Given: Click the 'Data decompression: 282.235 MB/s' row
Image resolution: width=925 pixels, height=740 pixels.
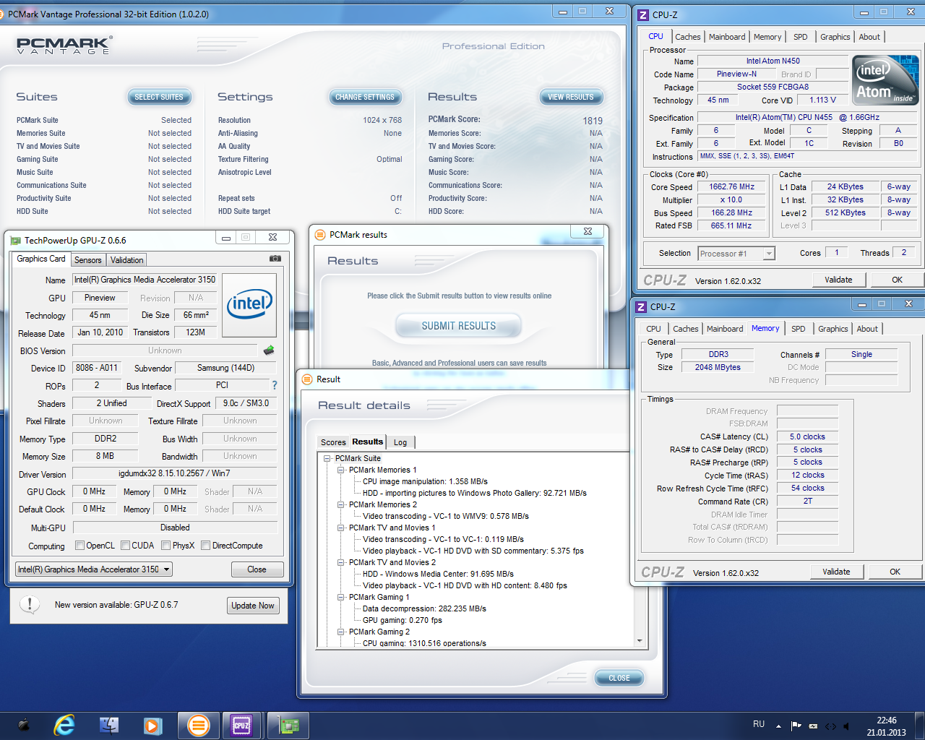Looking at the screenshot, I should 424,608.
